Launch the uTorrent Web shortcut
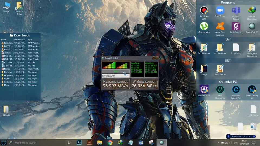 coord(204,28)
